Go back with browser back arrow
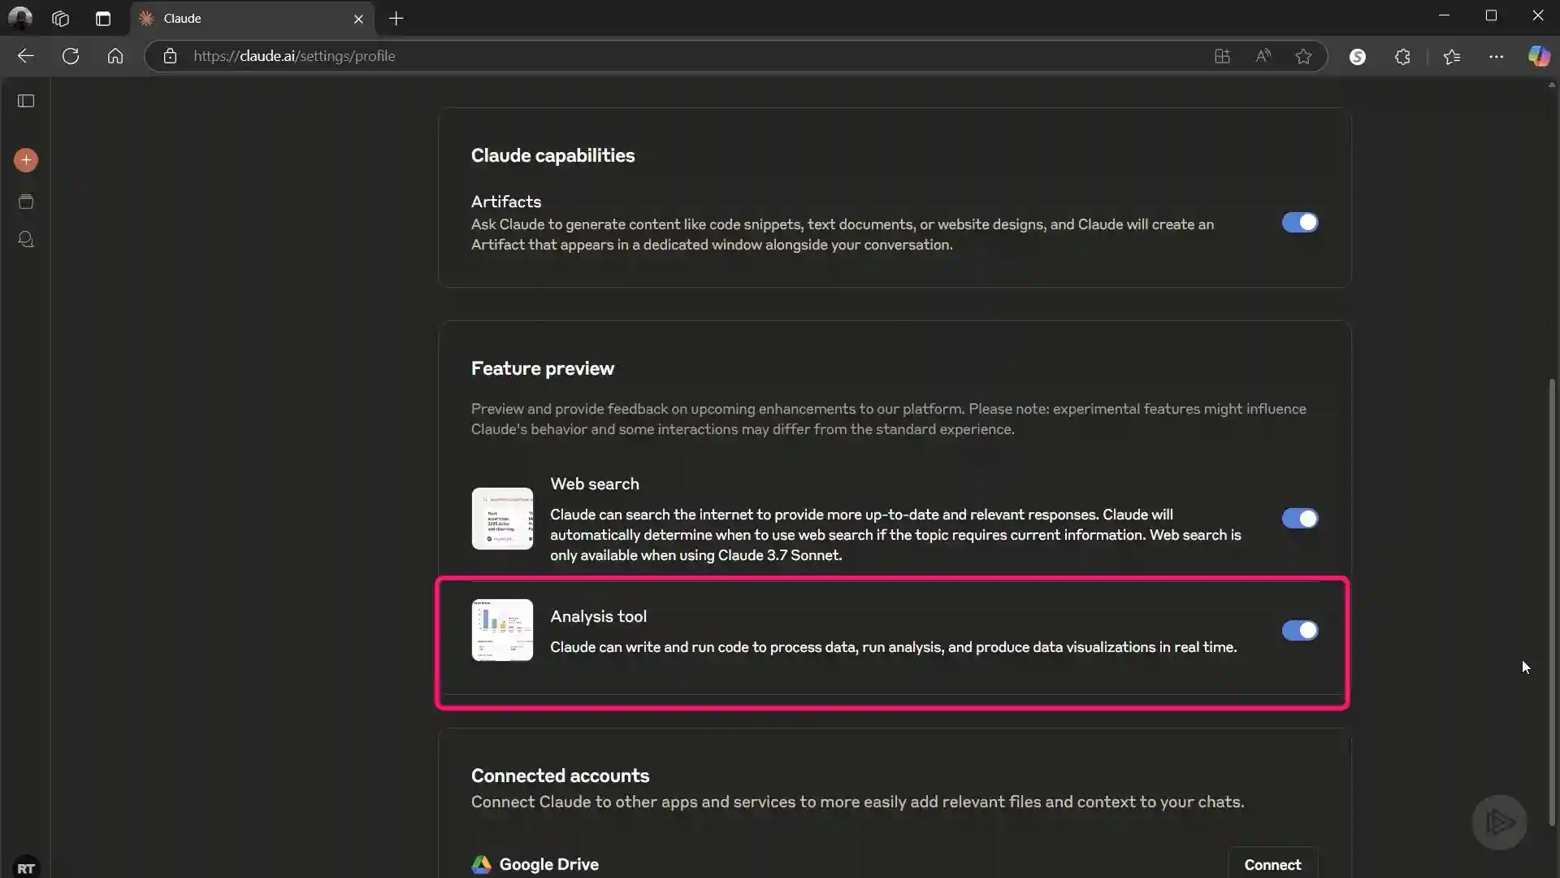Viewport: 1560px width, 878px height. (26, 56)
